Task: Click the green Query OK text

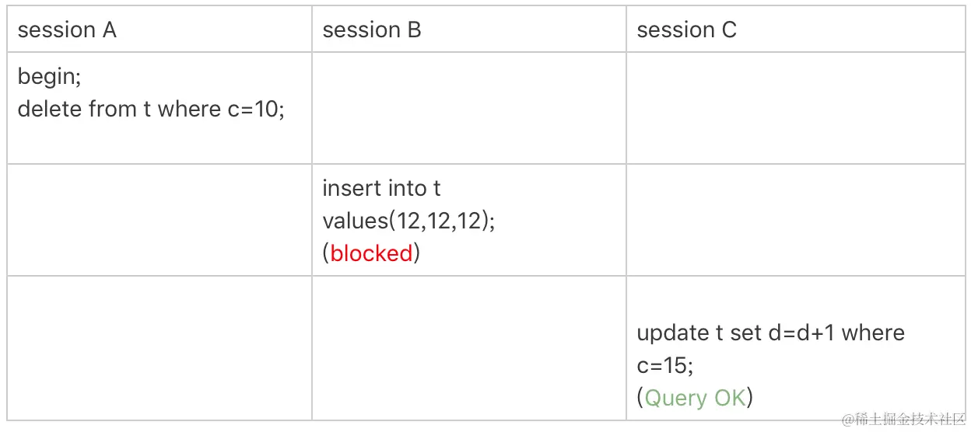Action: (696, 398)
